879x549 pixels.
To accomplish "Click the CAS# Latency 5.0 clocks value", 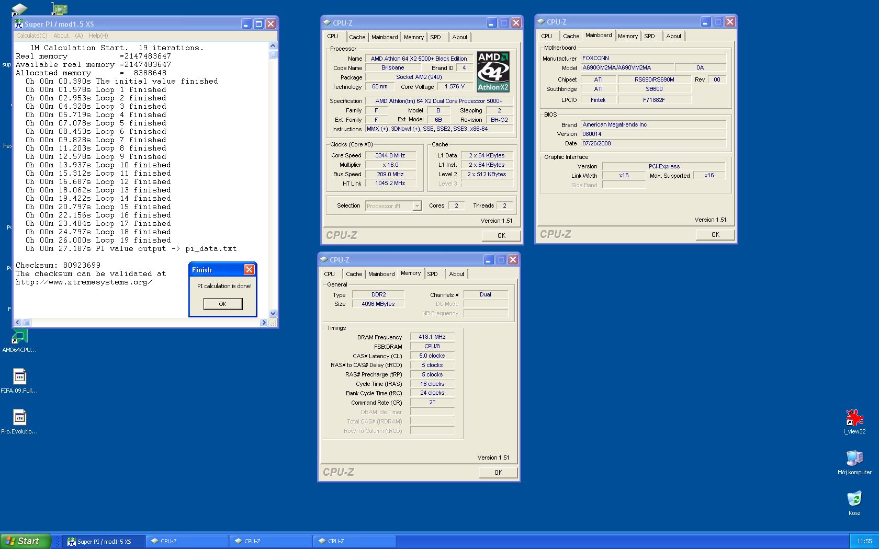I will [432, 356].
